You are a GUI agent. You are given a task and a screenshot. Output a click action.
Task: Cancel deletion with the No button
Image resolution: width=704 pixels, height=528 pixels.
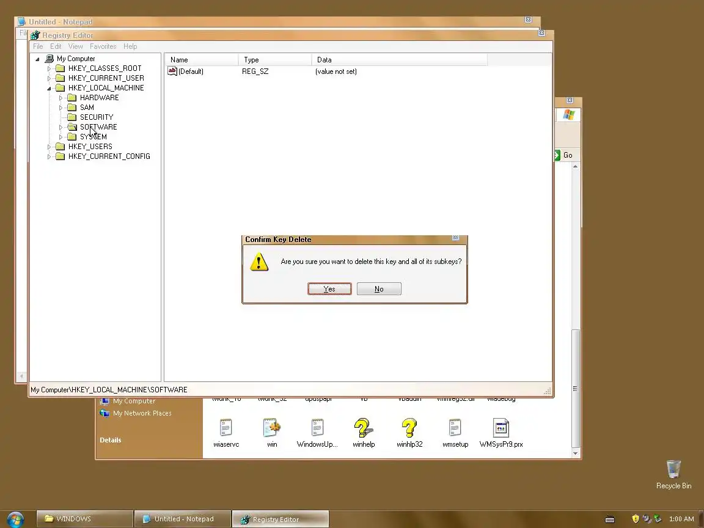click(x=379, y=288)
